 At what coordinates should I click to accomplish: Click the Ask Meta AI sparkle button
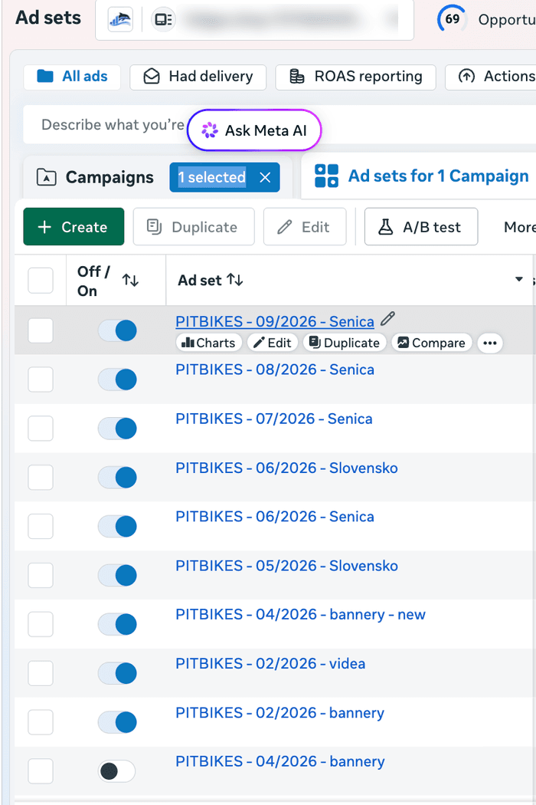(254, 130)
